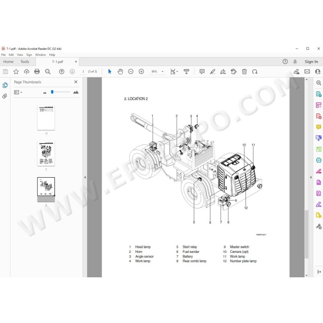
Task: Open the Export PDF tool icon
Action: pyautogui.click(x=319, y=94)
